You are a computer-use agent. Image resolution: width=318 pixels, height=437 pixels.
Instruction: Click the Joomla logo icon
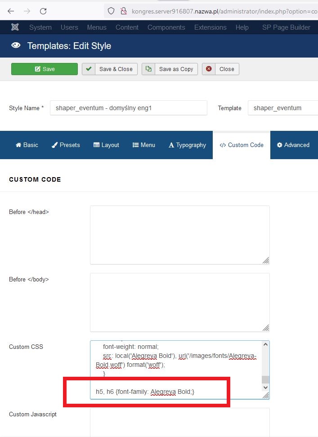pos(15,27)
